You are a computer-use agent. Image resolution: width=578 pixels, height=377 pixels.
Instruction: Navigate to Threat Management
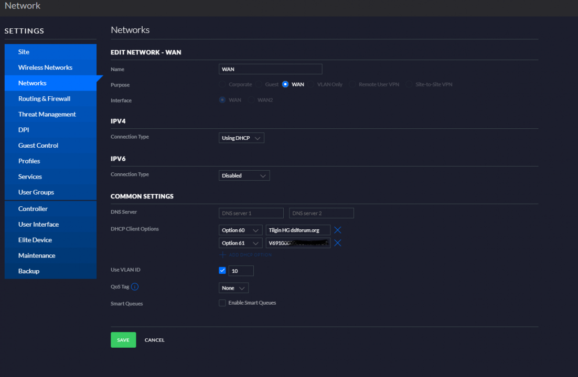point(47,114)
